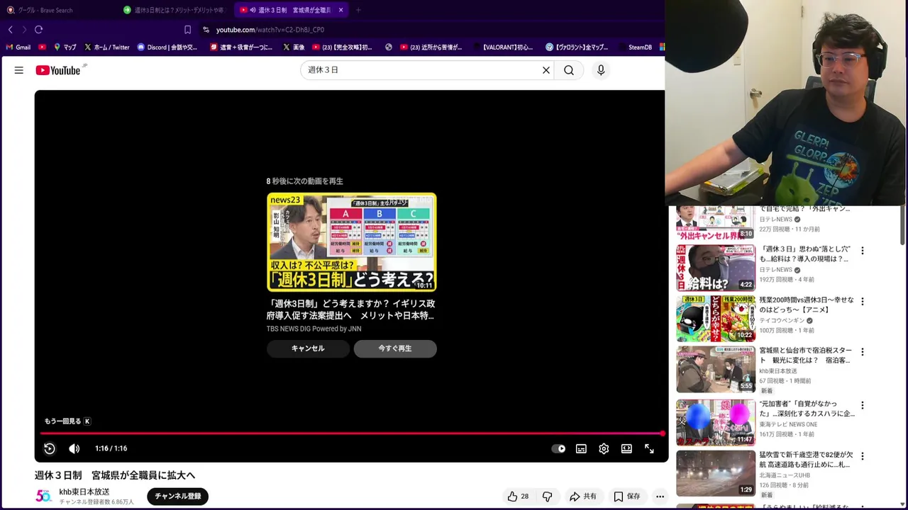The image size is (908, 510).
Task: Run search with the magnifier button
Action: pos(569,70)
